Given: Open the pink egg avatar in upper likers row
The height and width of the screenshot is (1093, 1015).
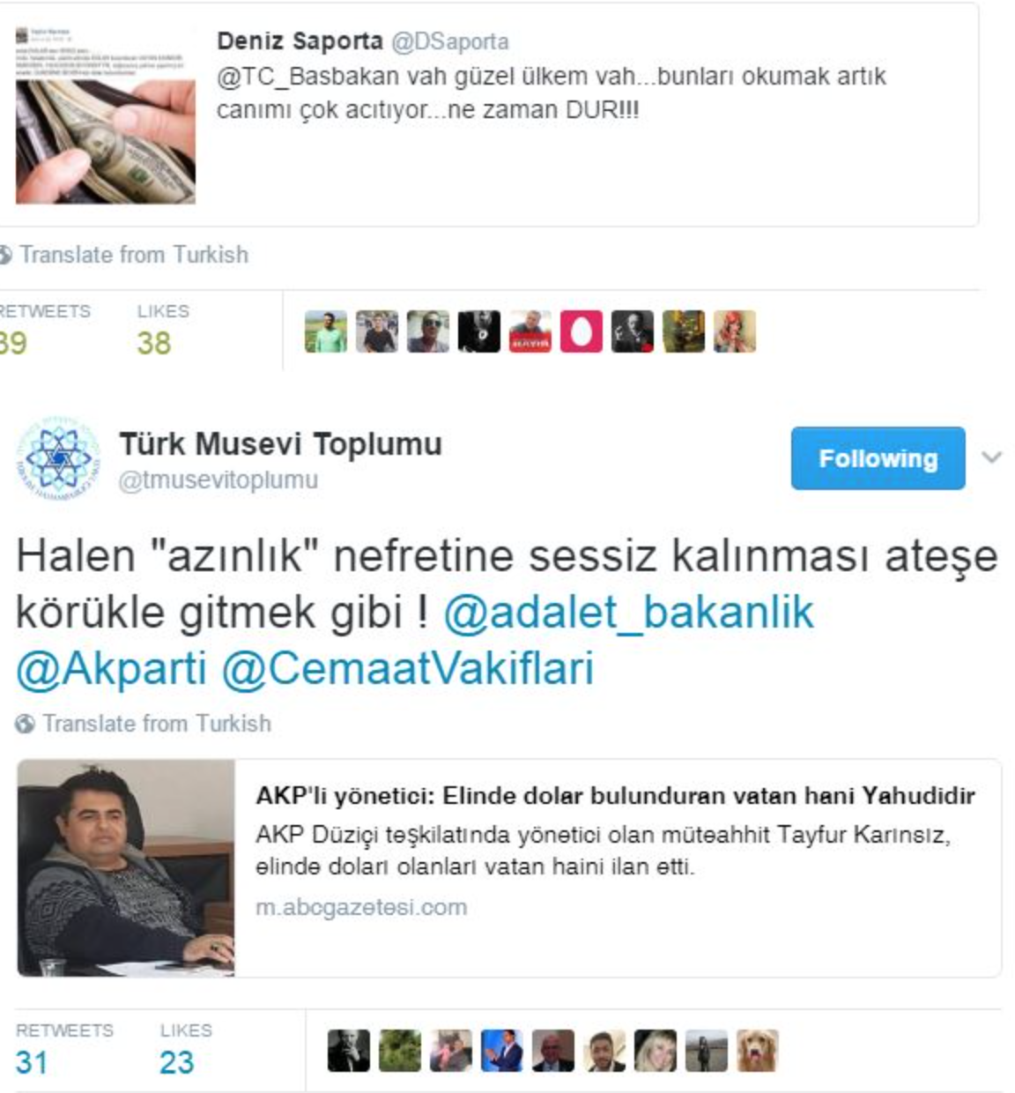Looking at the screenshot, I should point(582,331).
